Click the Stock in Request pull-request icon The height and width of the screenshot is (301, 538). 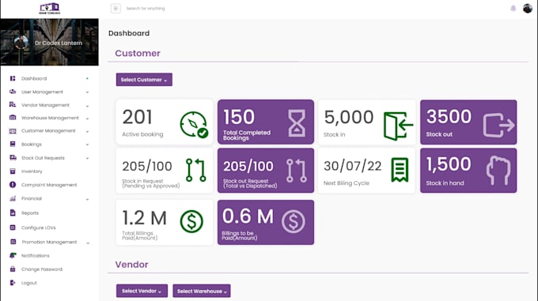pyautogui.click(x=196, y=170)
